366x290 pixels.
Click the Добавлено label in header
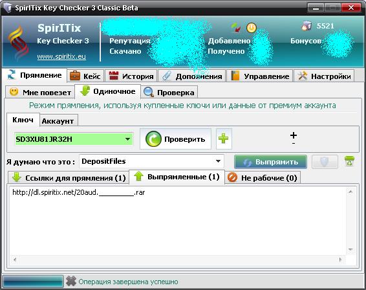point(229,41)
